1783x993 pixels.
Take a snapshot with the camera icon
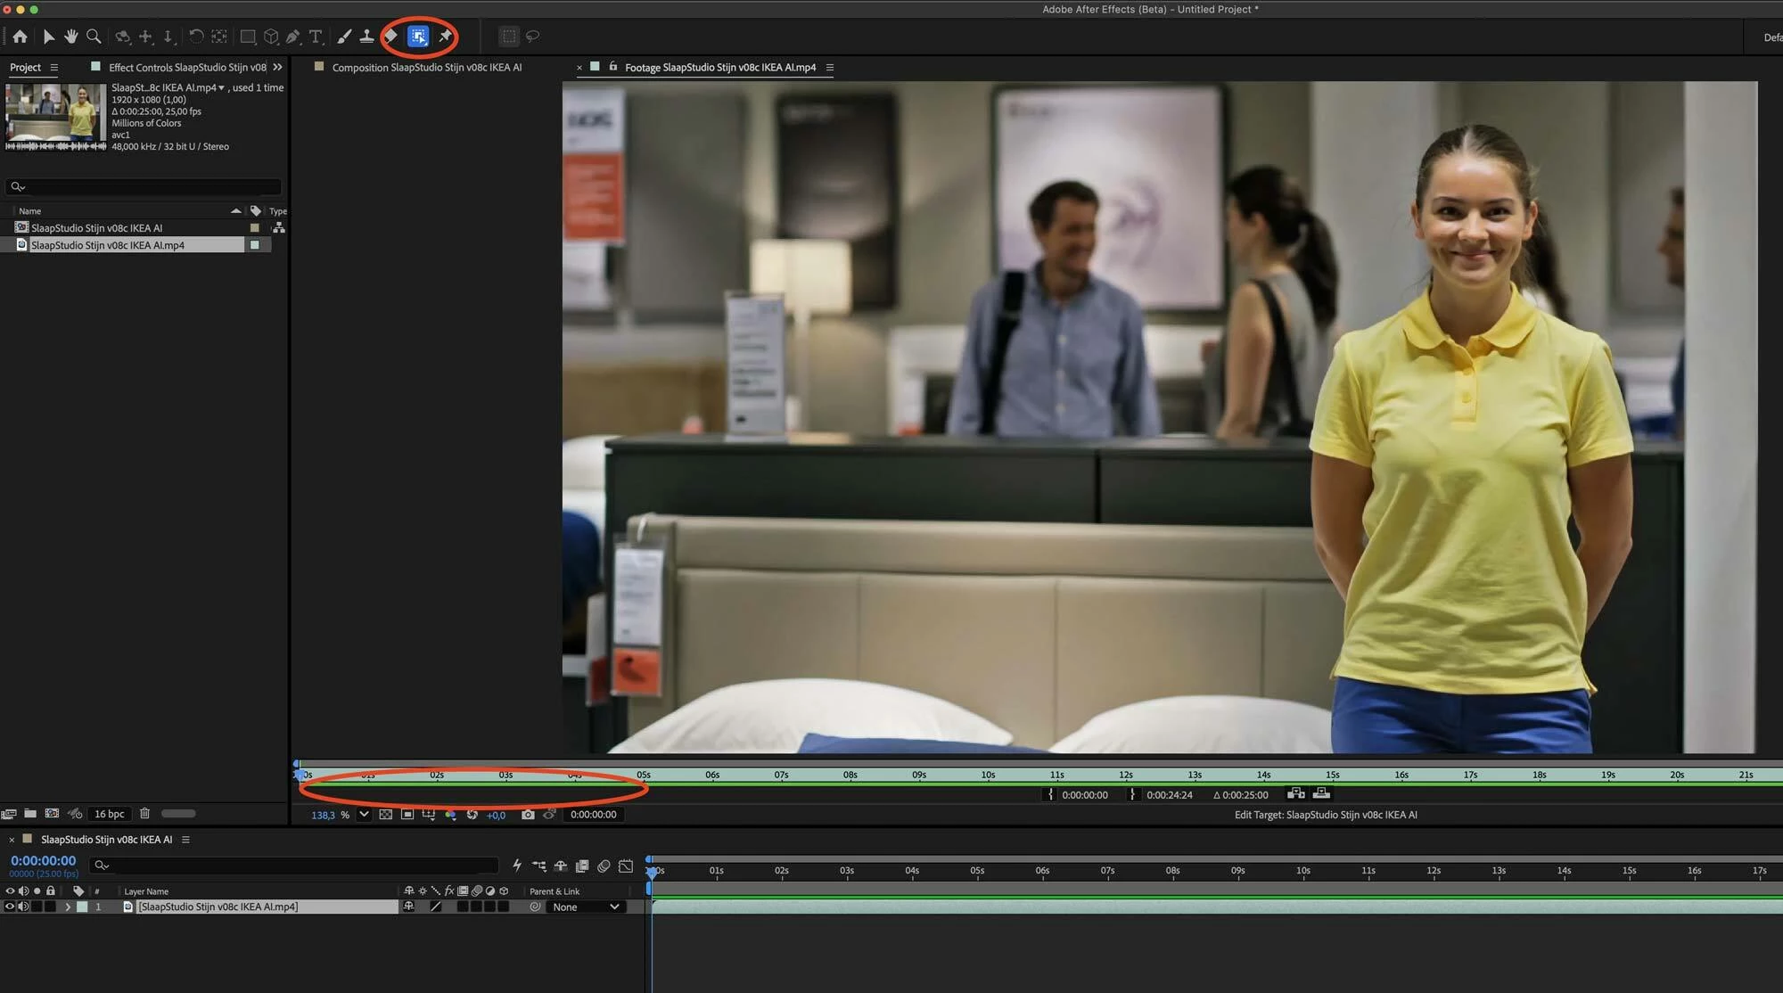tap(528, 815)
